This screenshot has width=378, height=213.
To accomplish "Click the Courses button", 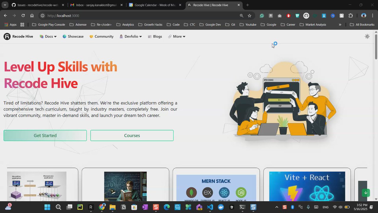I will click(132, 135).
